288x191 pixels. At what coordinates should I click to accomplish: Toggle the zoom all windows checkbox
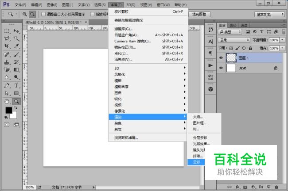[93, 14]
